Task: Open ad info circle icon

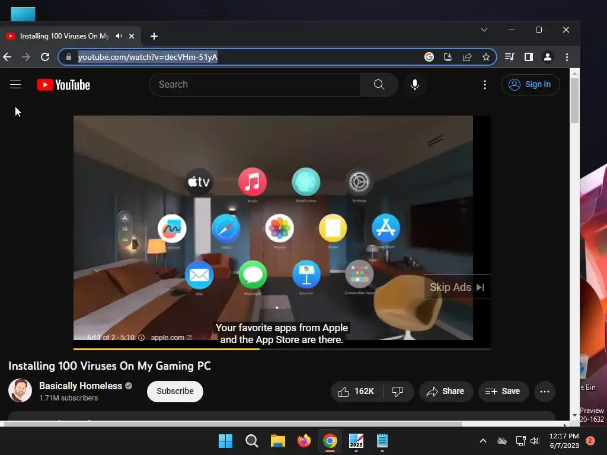Action: [141, 338]
